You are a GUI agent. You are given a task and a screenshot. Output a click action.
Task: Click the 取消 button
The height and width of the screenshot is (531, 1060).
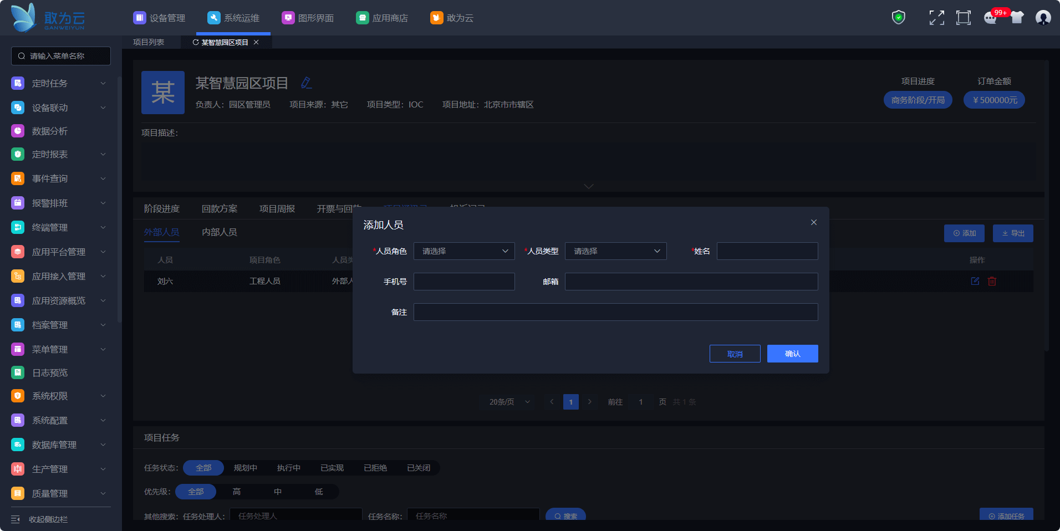click(x=735, y=354)
